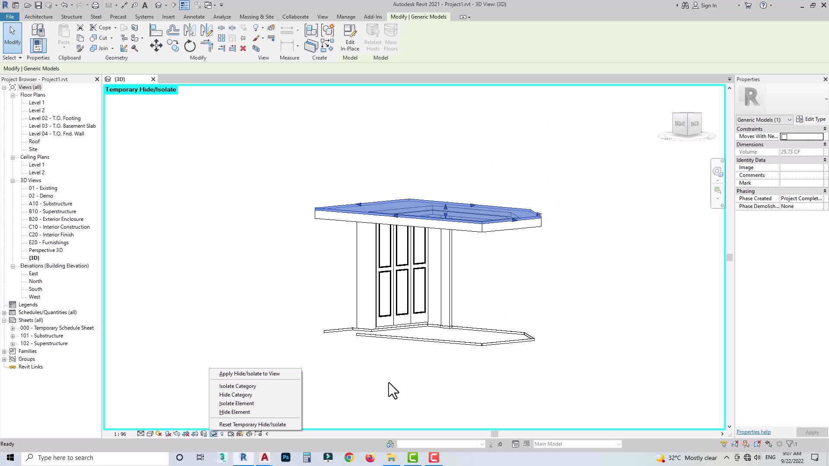Click the red Delete icon in ribbon

coord(243,48)
